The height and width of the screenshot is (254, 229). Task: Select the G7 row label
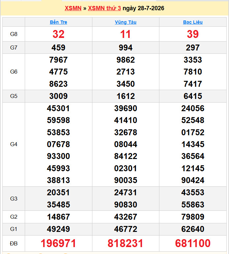(x=14, y=48)
